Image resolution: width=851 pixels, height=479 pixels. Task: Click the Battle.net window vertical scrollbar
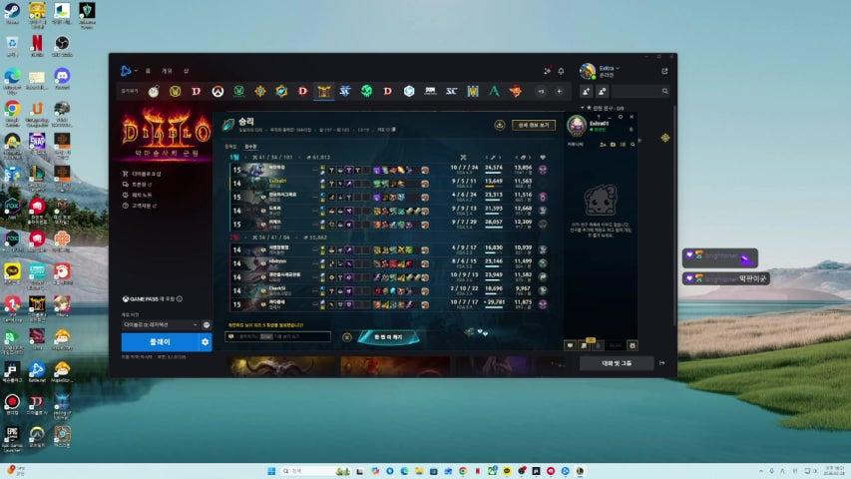674,218
